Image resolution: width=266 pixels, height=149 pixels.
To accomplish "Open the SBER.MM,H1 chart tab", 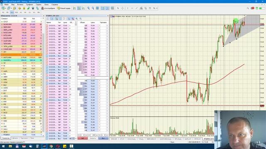I will [x=151, y=139].
